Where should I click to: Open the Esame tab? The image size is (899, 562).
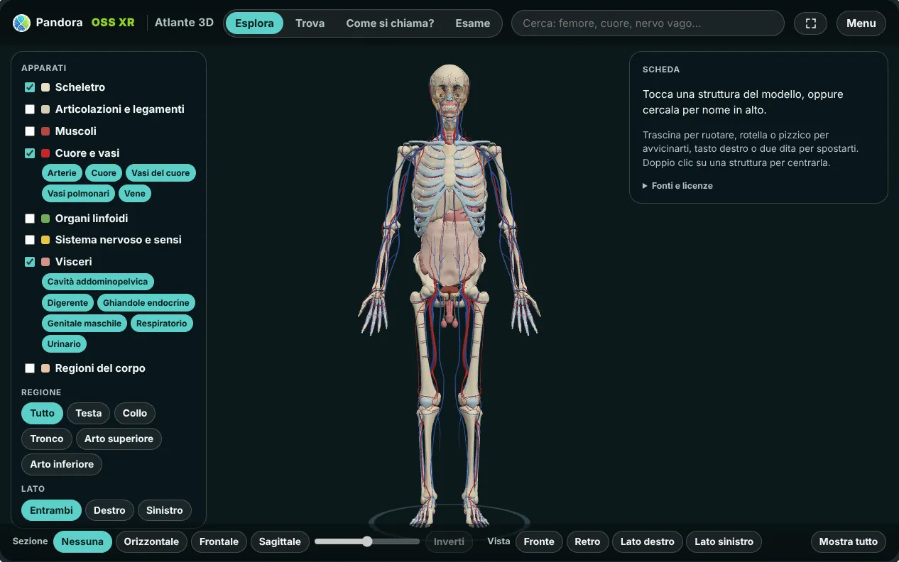pos(472,23)
